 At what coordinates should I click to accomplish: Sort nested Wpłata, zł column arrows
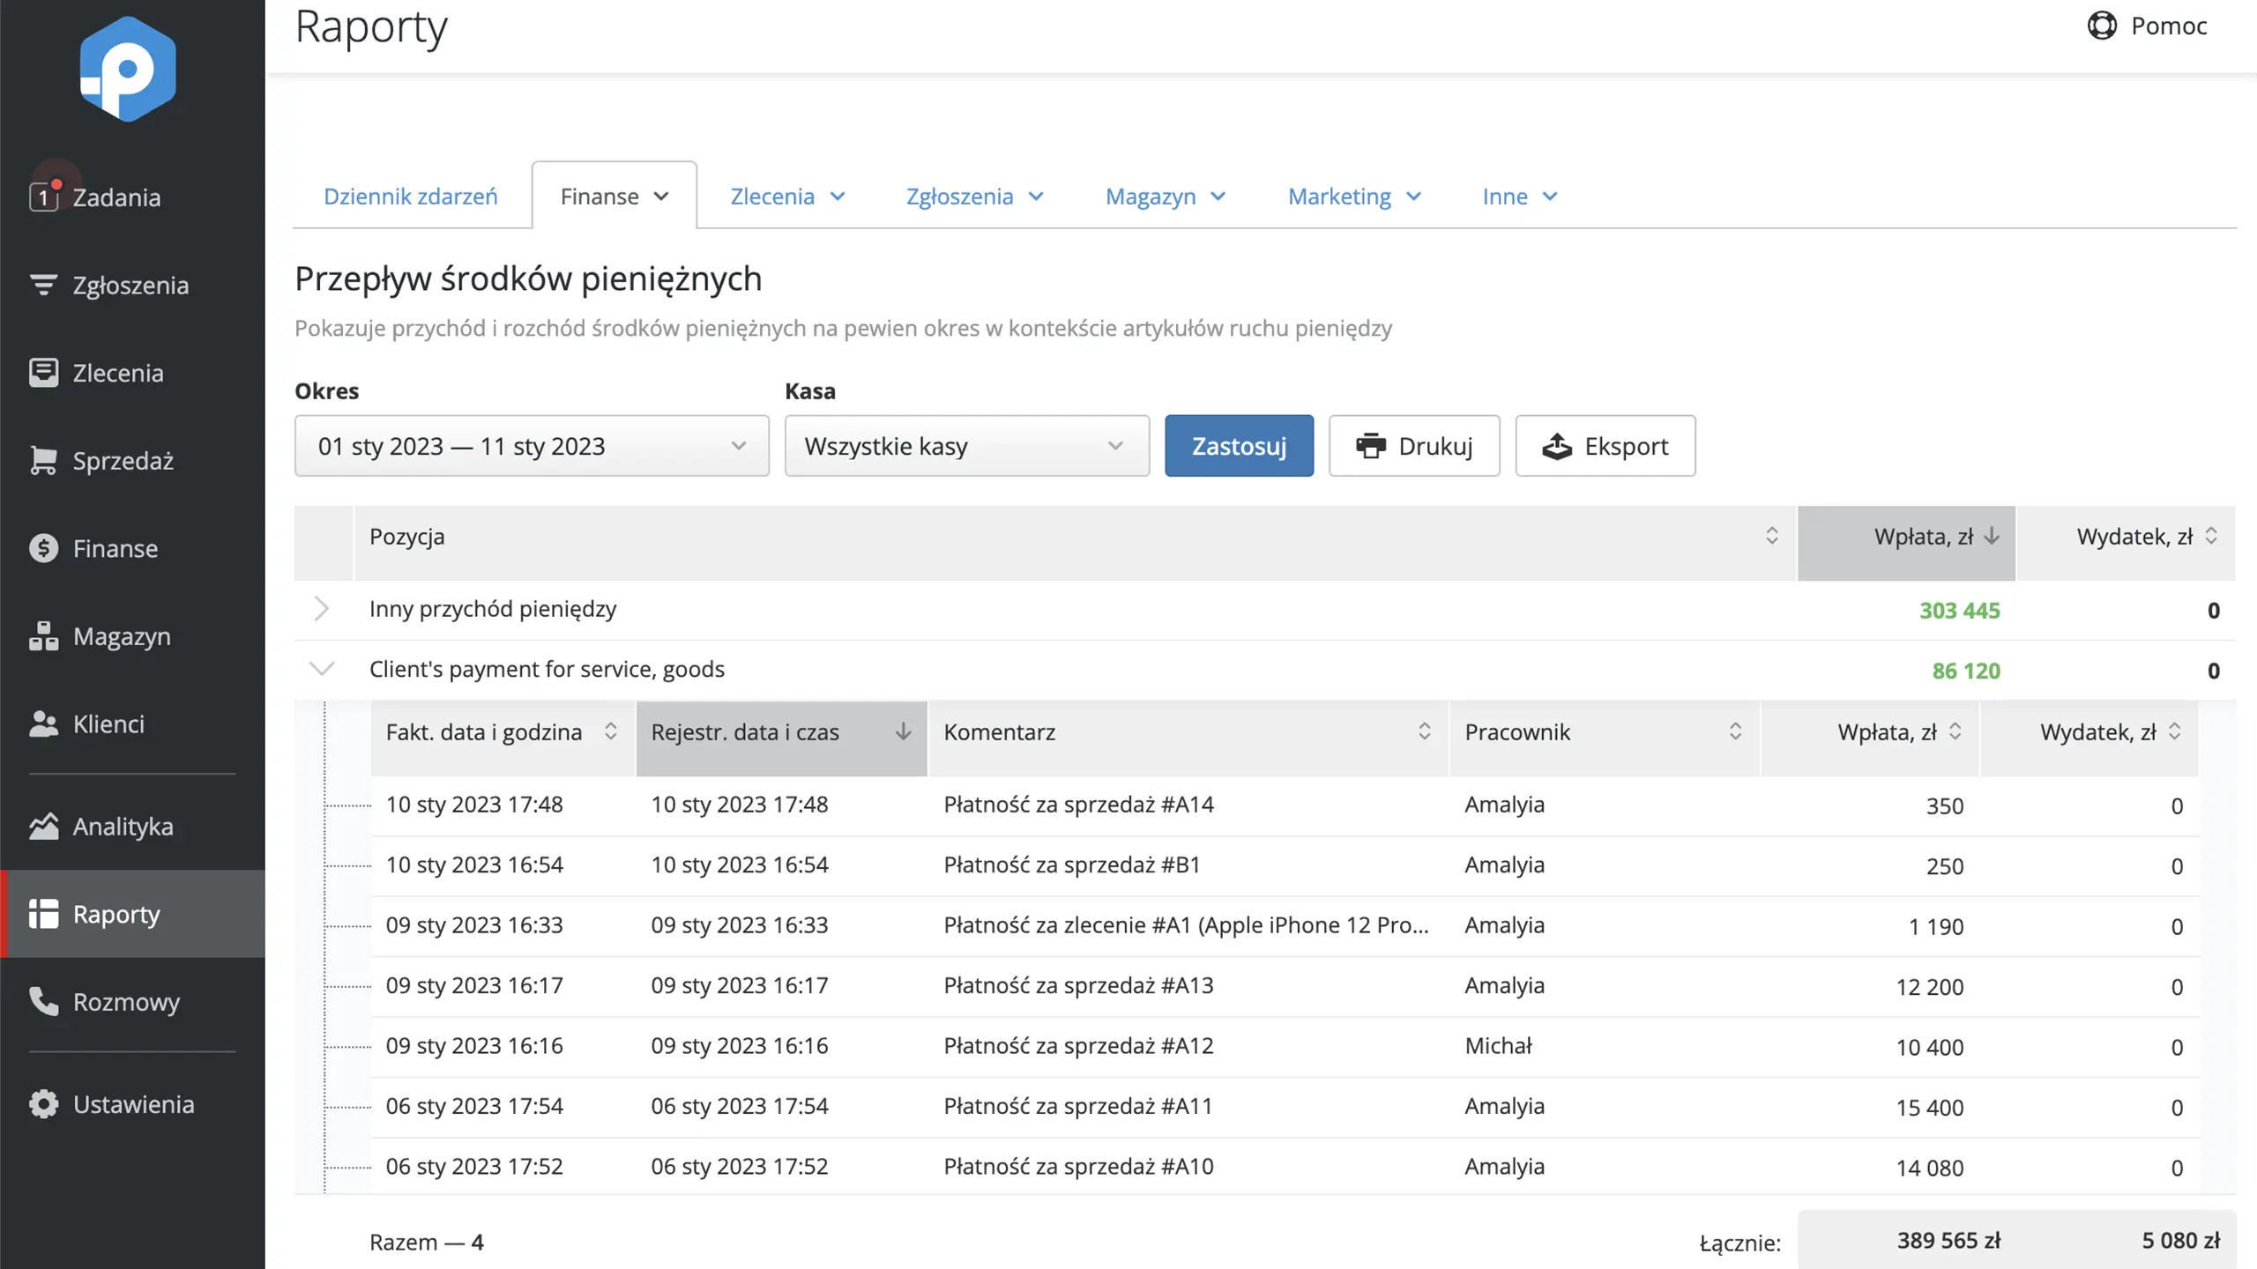point(1955,731)
